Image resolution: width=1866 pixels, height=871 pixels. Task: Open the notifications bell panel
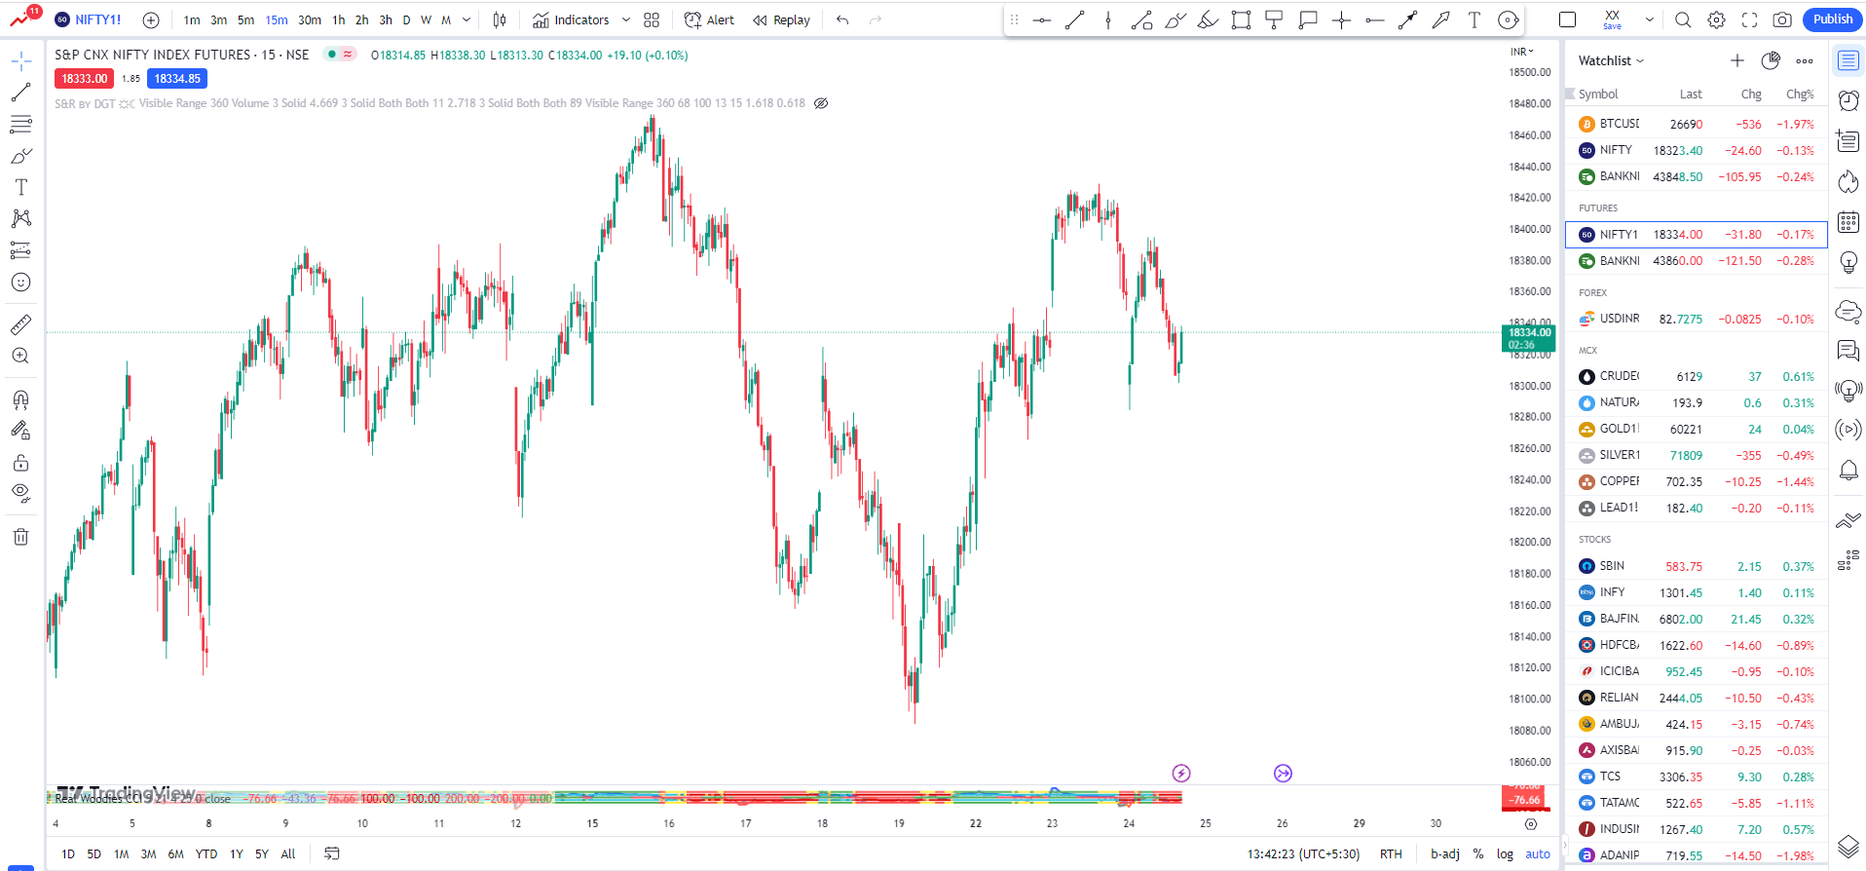coord(1847,471)
